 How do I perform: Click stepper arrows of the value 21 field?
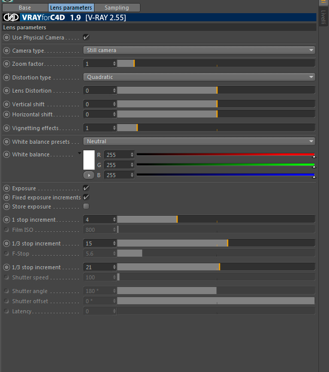click(x=114, y=267)
